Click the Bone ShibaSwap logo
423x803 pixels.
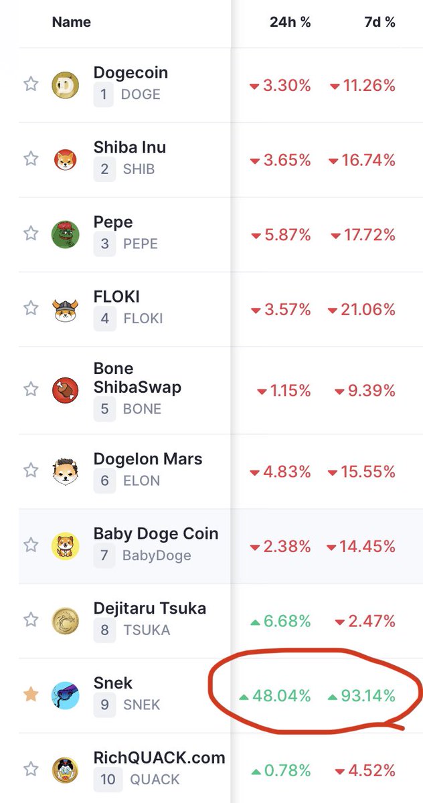pyautogui.click(x=66, y=390)
